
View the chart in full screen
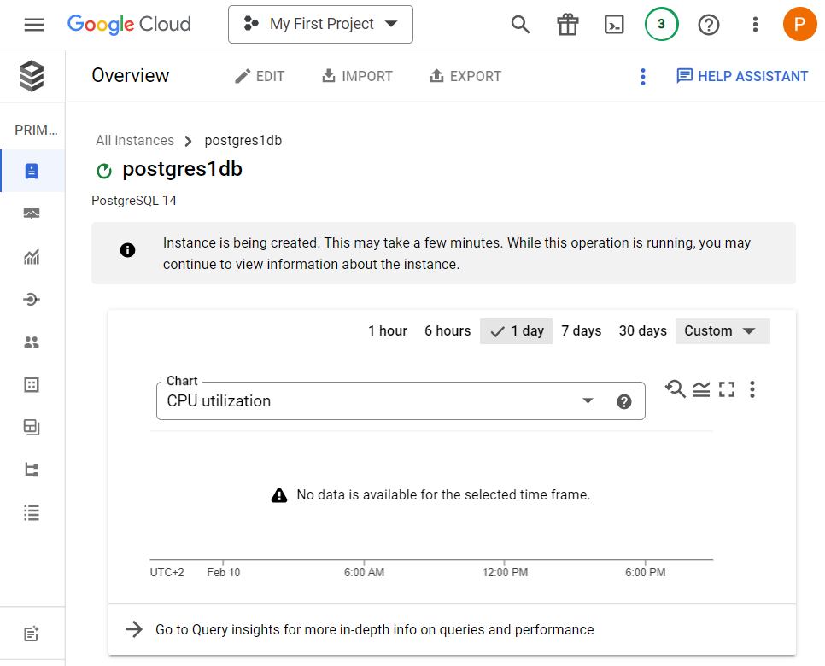click(x=727, y=389)
